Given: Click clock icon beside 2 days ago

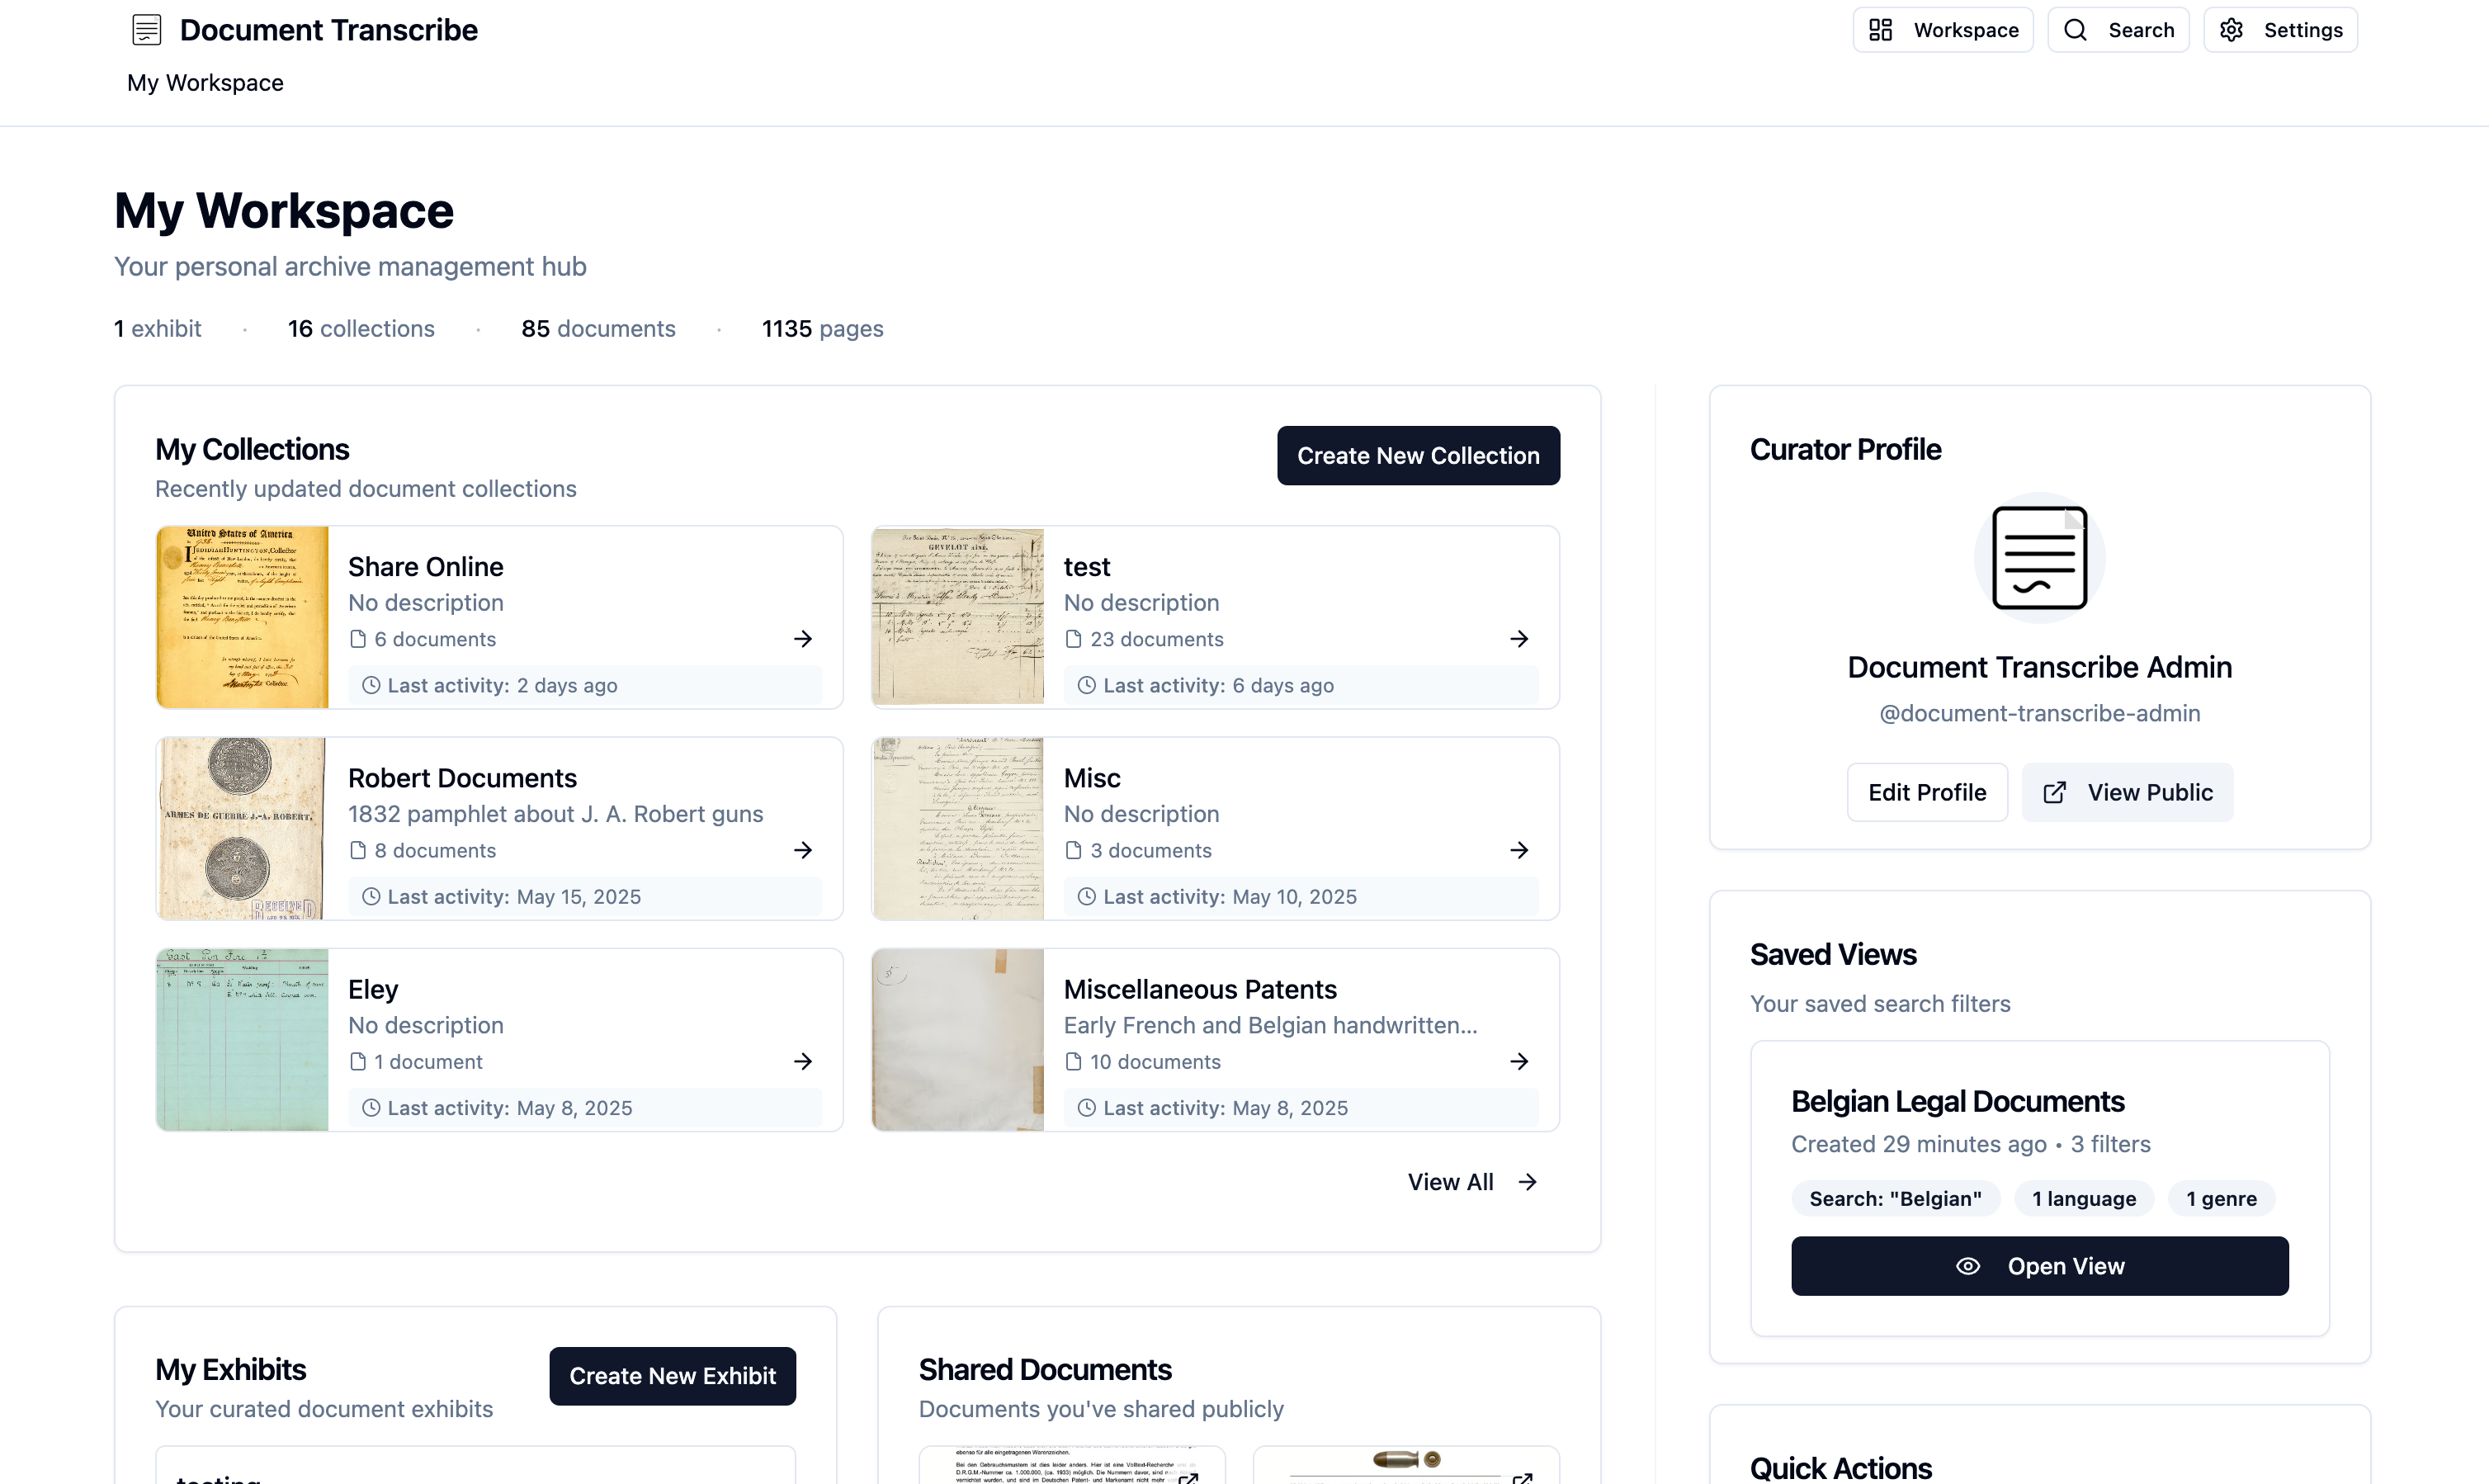Looking at the screenshot, I should coord(371,685).
